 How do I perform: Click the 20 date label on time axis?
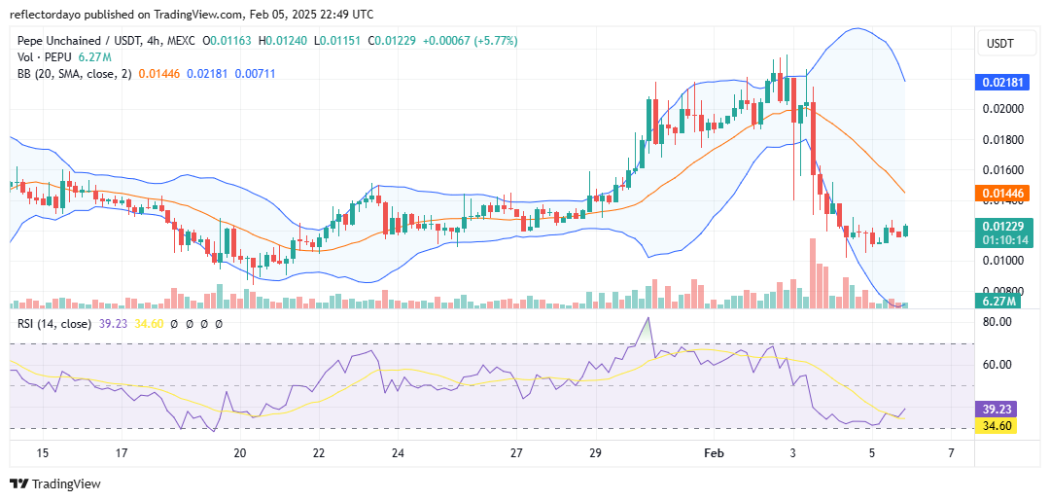(240, 452)
